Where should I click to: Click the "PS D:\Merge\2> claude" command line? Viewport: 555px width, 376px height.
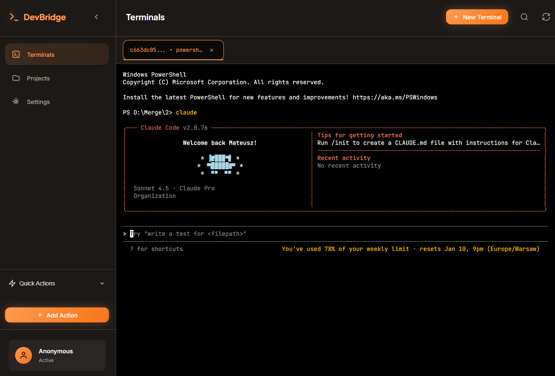pos(160,112)
